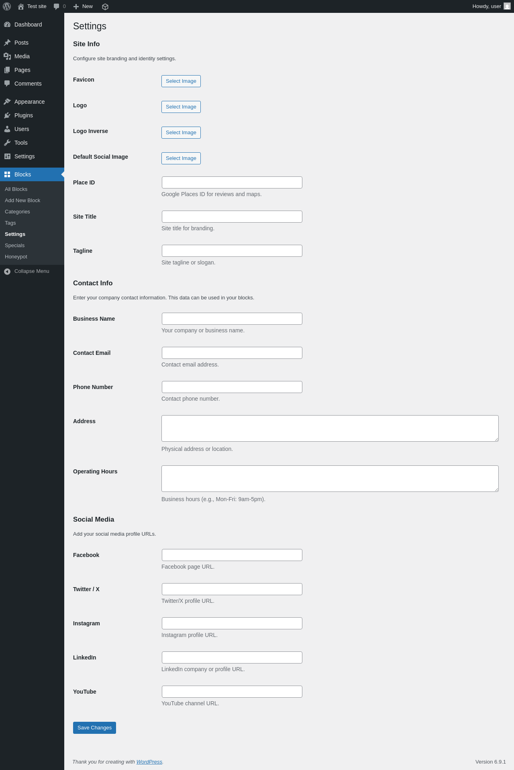This screenshot has height=770, width=514.
Task: Open All Blocks submenu item
Action: [x=32, y=189]
